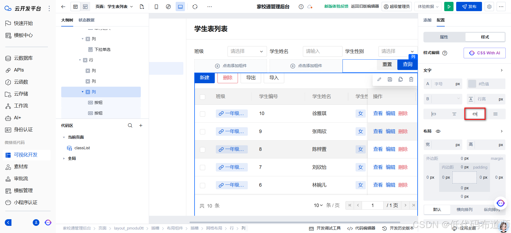
Task: Switch to 状态数据 tab
Action: pyautogui.click(x=86, y=20)
